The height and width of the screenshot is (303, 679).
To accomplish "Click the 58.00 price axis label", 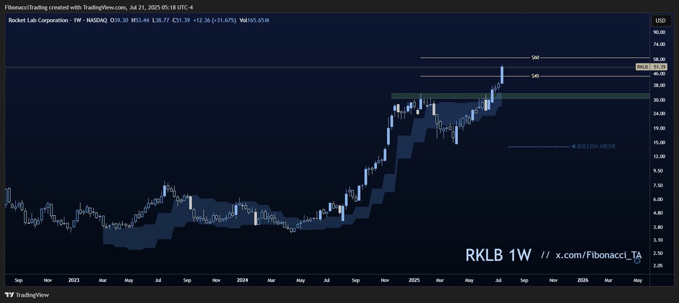I will (658, 59).
